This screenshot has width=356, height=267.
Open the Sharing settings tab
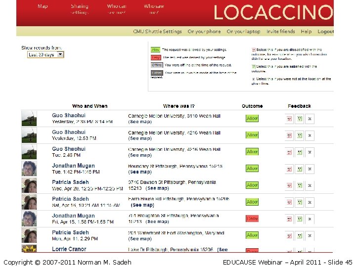coord(80,9)
